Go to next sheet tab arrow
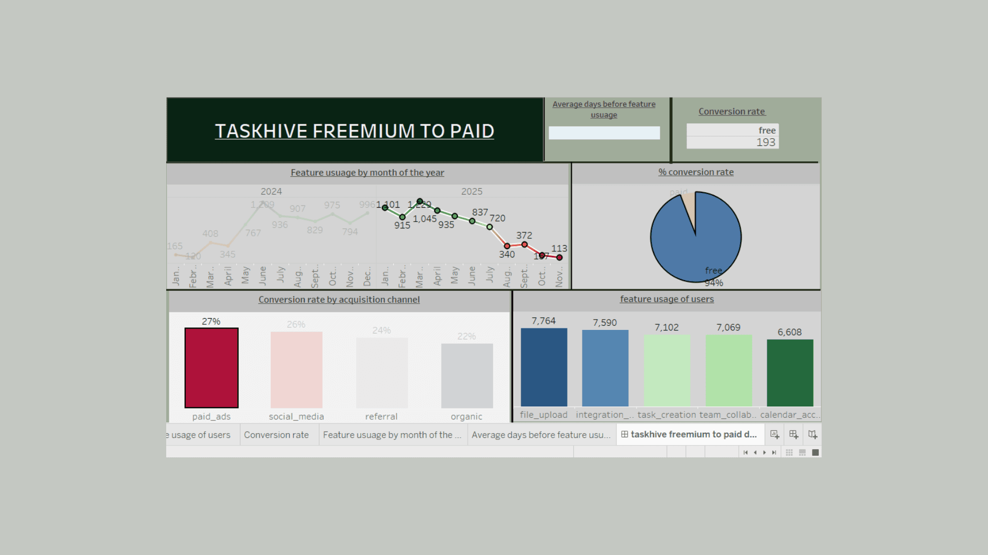This screenshot has width=988, height=555. [765, 453]
